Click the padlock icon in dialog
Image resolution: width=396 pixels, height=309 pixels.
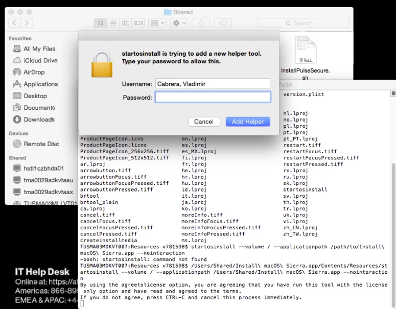[102, 64]
